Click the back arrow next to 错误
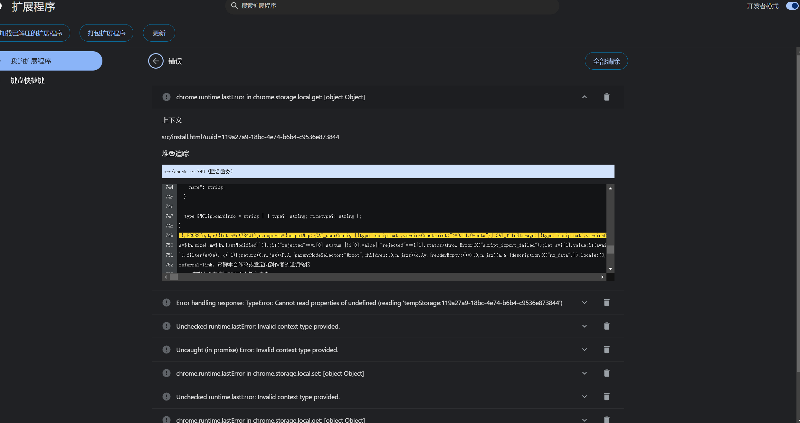The height and width of the screenshot is (423, 800). (156, 61)
